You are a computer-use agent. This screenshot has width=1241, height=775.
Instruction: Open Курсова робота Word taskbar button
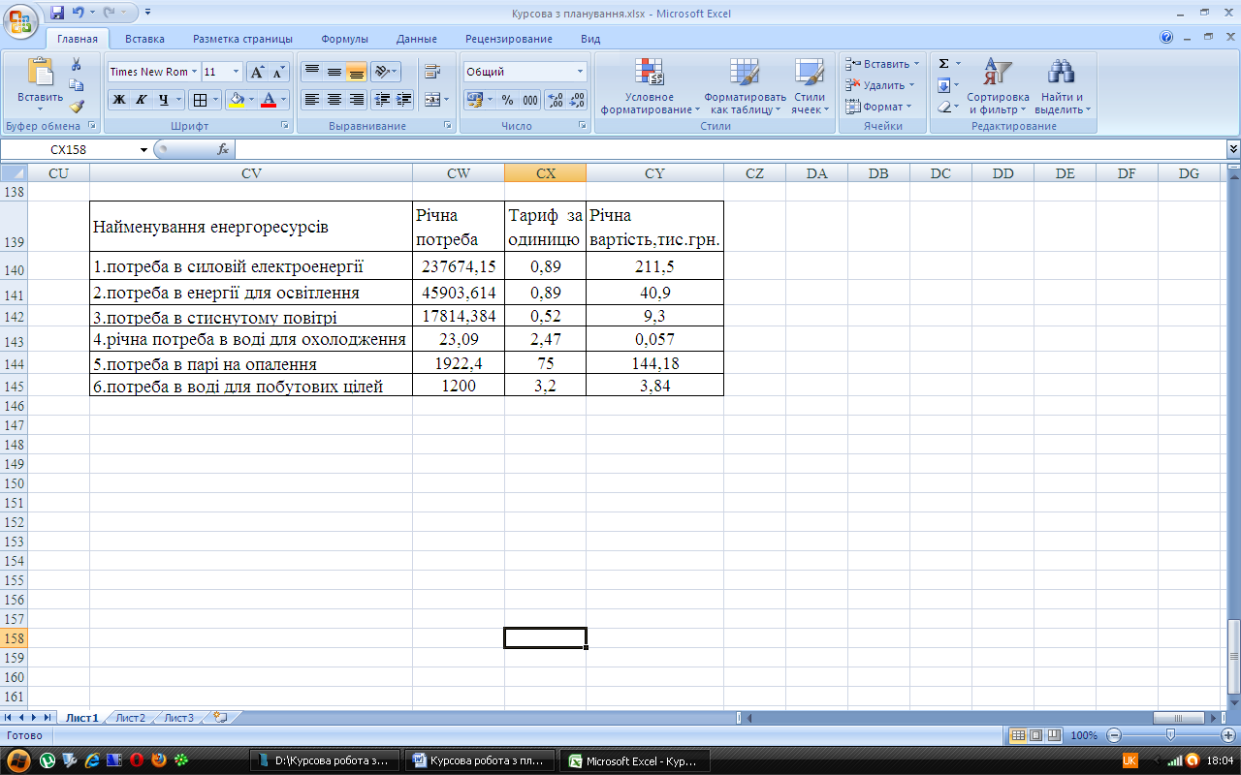pos(482,761)
